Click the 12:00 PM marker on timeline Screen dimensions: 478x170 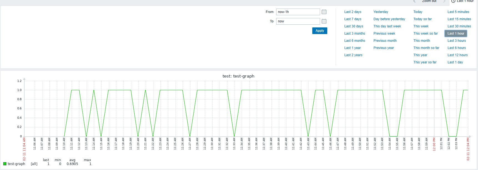[x=434, y=144]
